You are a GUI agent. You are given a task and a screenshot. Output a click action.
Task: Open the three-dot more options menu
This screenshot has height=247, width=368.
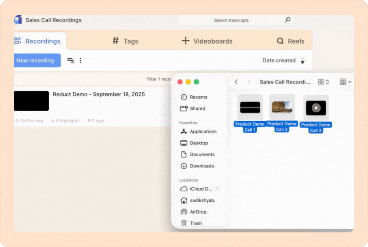(x=80, y=60)
